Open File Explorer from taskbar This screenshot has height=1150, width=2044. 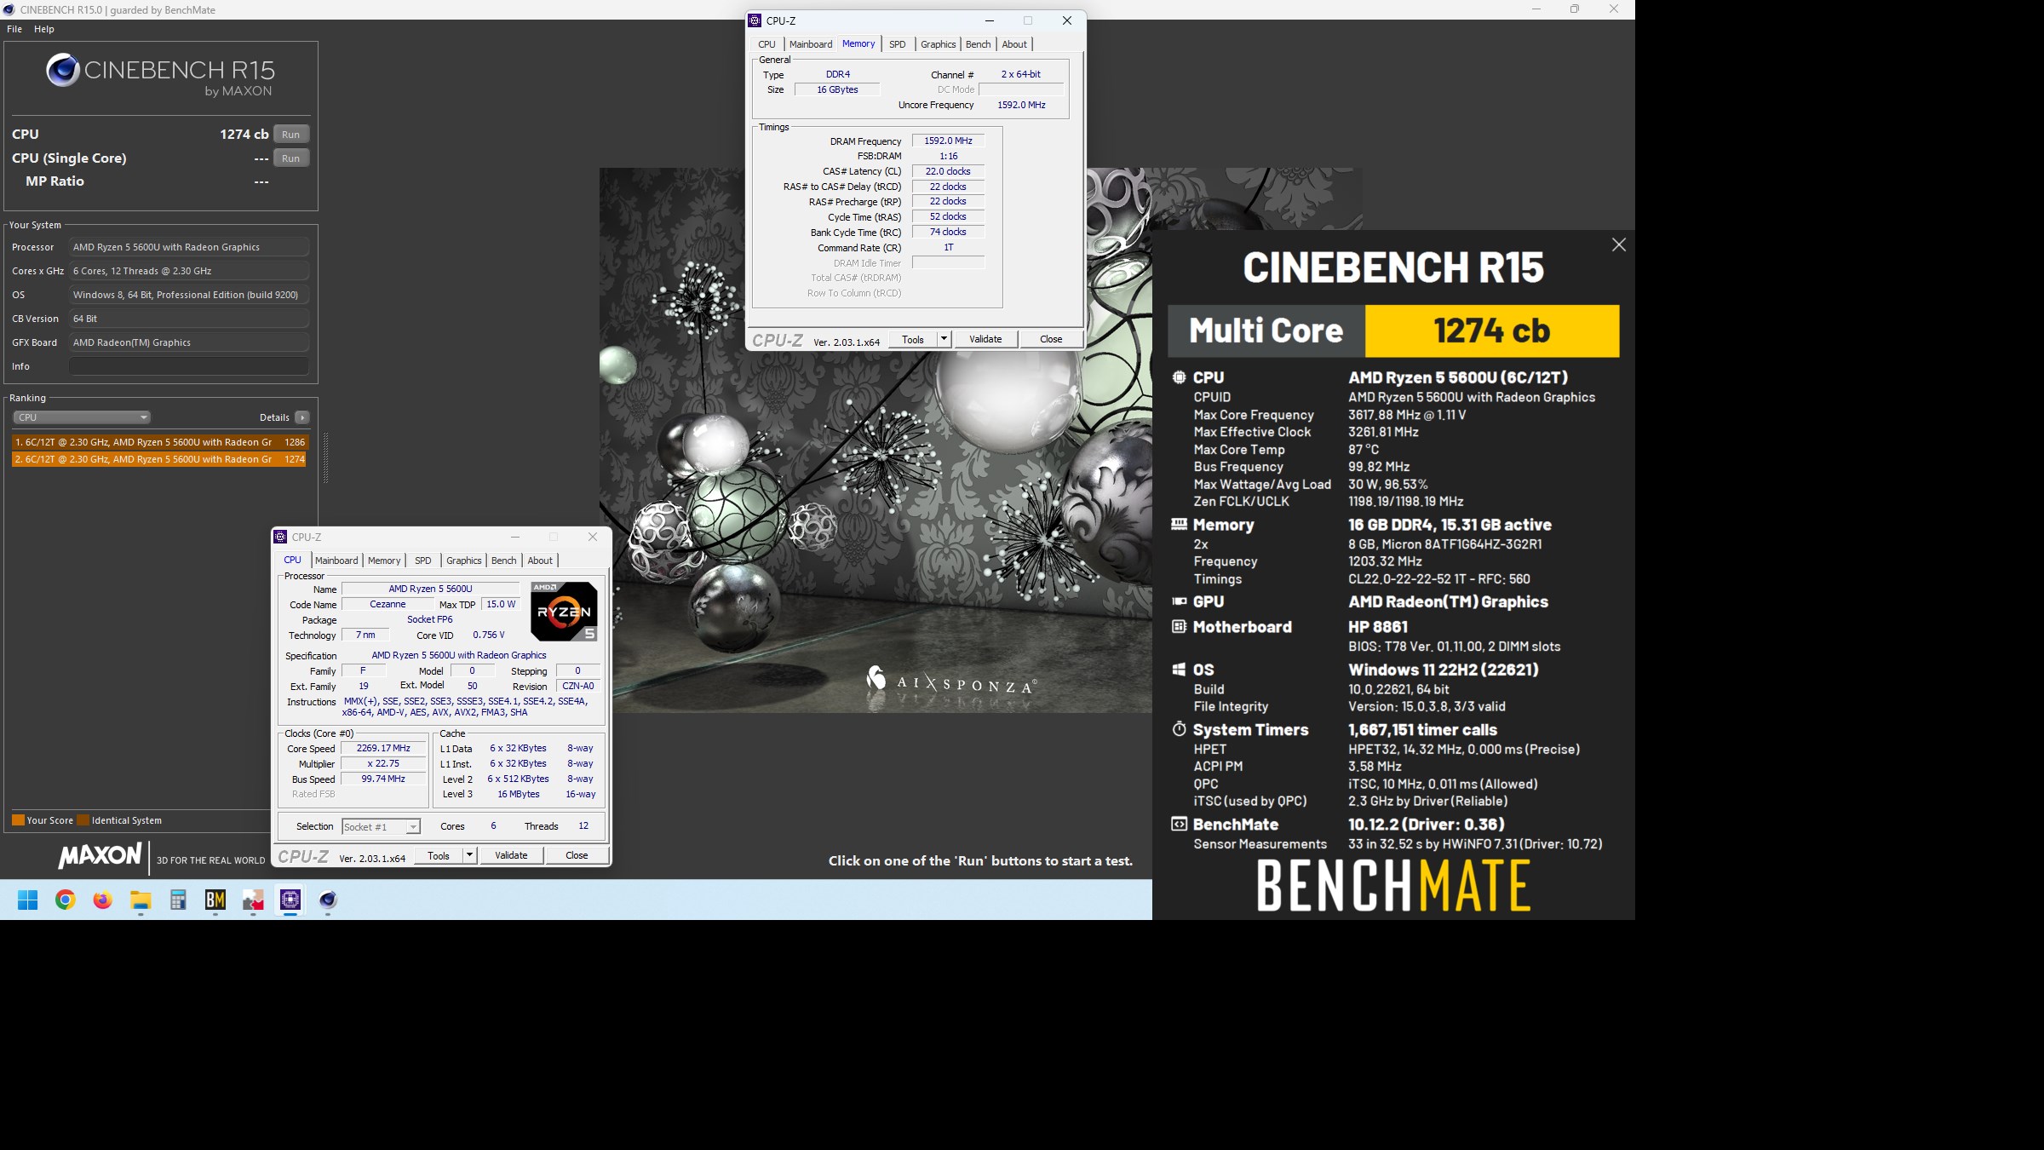[x=141, y=900]
